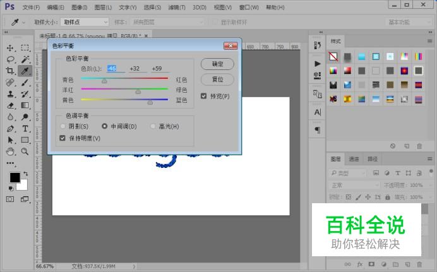Open the 取样大小 dropdown
The width and height of the screenshot is (437, 272).
point(85,22)
